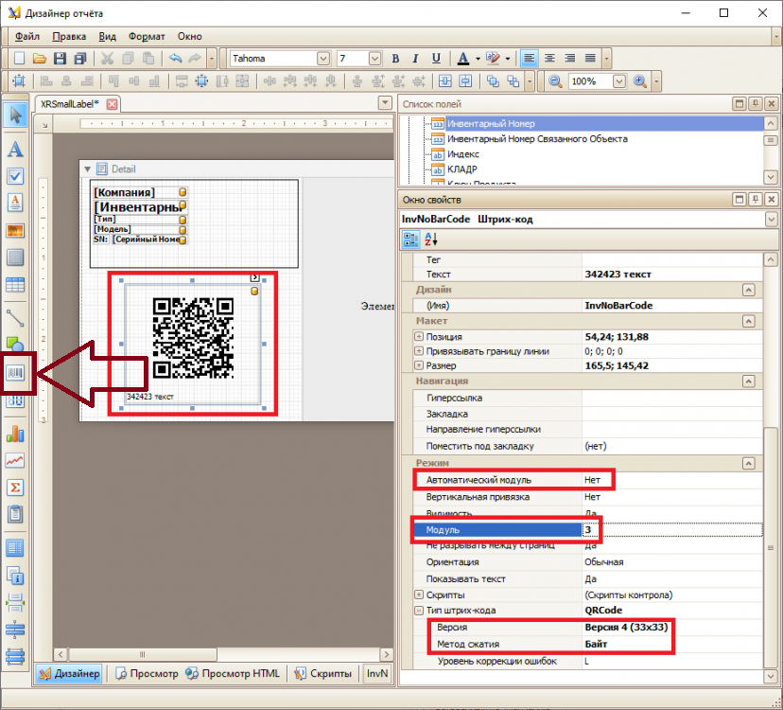Open the background color dropdown arrow
This screenshot has height=710, width=783.
coord(508,59)
